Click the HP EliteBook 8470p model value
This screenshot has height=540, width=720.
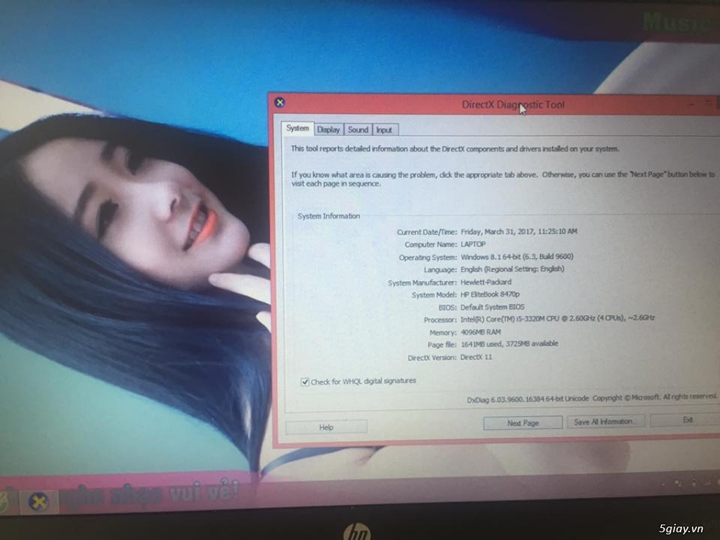[490, 295]
